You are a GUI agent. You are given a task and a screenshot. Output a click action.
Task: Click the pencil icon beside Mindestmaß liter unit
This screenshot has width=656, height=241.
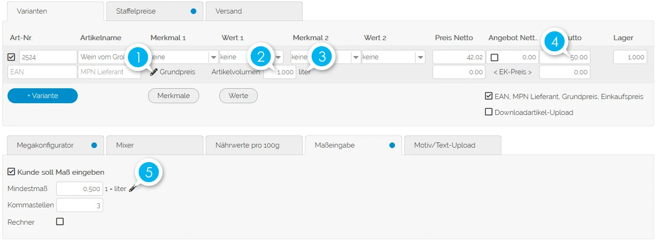pos(133,189)
